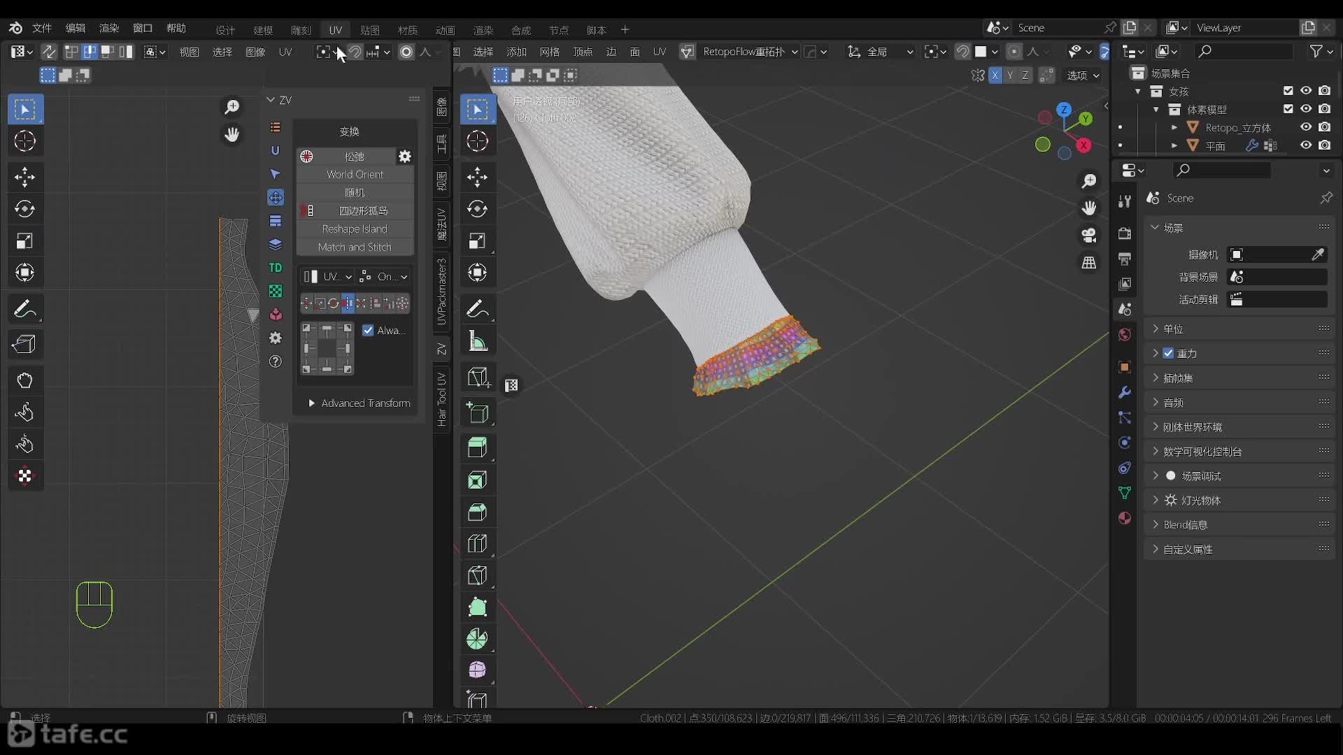Viewport: 1343px width, 755px height.
Task: Select the Scale tool in the 3D viewport toolbar
Action: (x=478, y=241)
